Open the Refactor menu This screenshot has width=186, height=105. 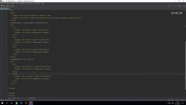pos(22,3)
